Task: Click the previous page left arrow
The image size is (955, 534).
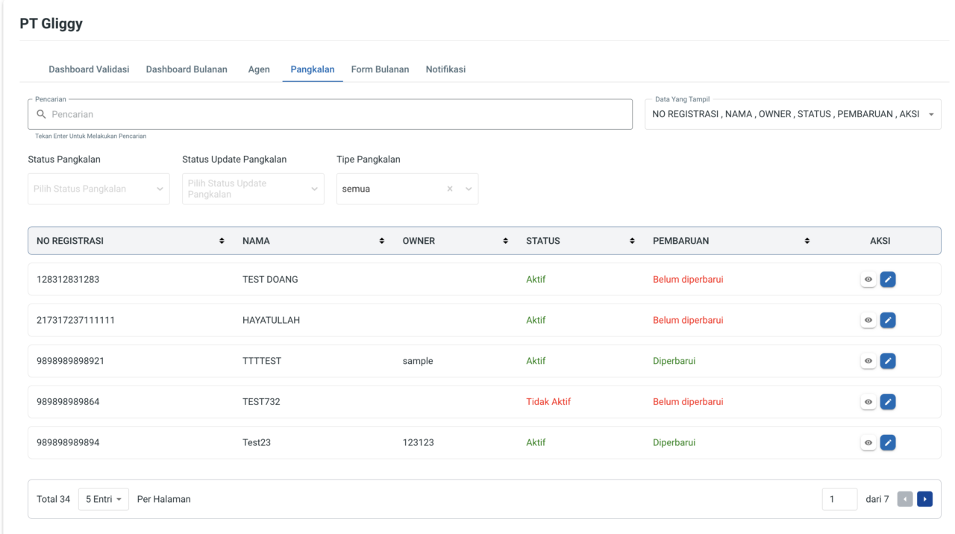Action: 905,499
